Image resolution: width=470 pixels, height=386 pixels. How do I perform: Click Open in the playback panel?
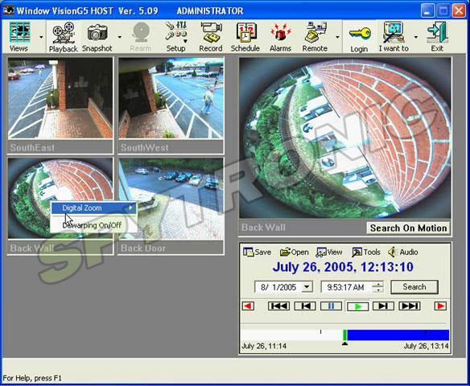click(x=294, y=253)
